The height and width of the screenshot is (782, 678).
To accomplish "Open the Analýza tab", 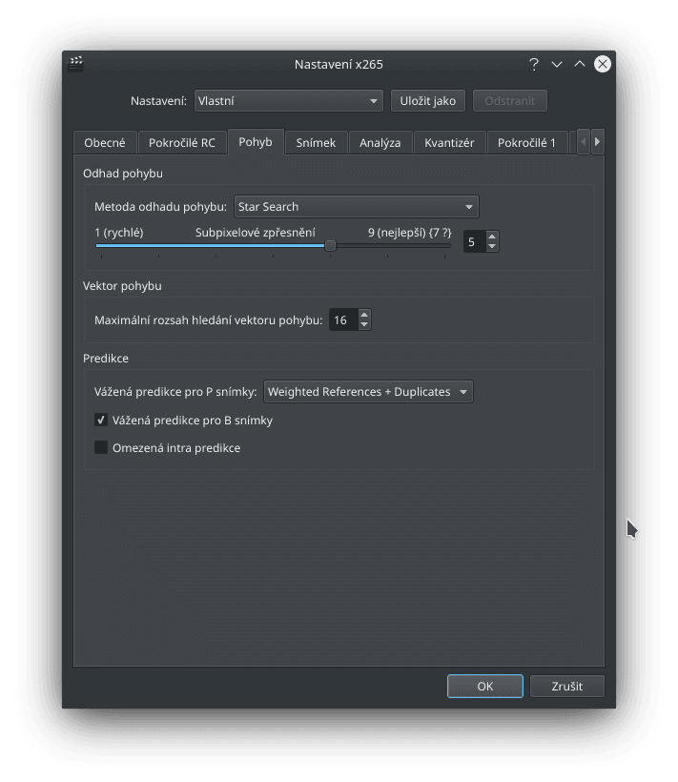I will click(380, 143).
